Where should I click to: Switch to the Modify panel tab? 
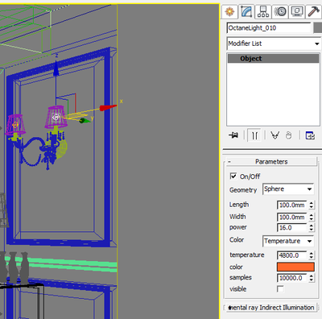[246, 11]
